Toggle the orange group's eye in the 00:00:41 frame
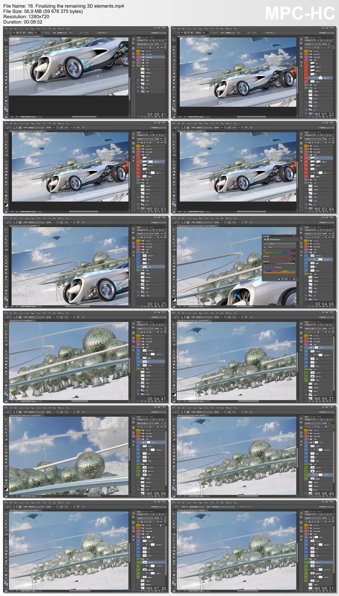Viewport: 339px width, 596px height. coord(138,54)
